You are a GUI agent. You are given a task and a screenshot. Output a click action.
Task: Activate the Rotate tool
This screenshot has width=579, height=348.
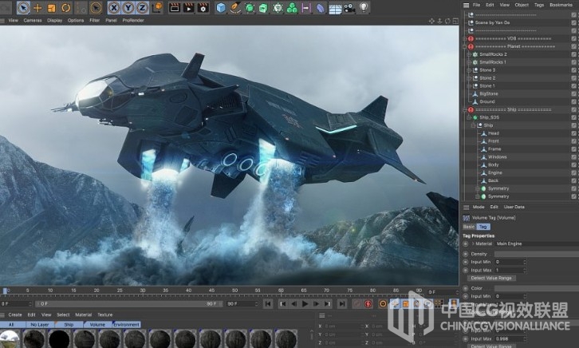point(66,8)
